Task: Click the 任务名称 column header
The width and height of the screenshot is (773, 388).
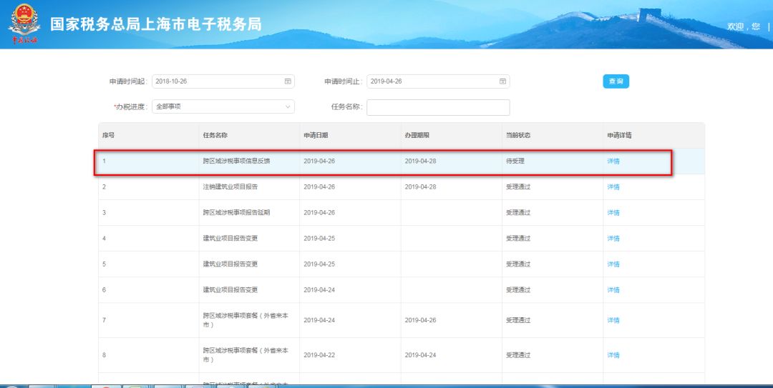Action: (215, 135)
